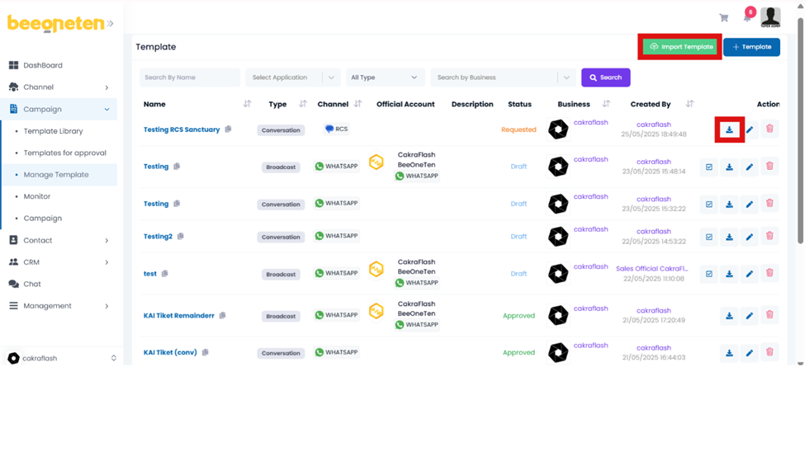The width and height of the screenshot is (805, 452).
Task: Click checkbox icon on first Testing Broadcast row
Action: [x=708, y=167]
